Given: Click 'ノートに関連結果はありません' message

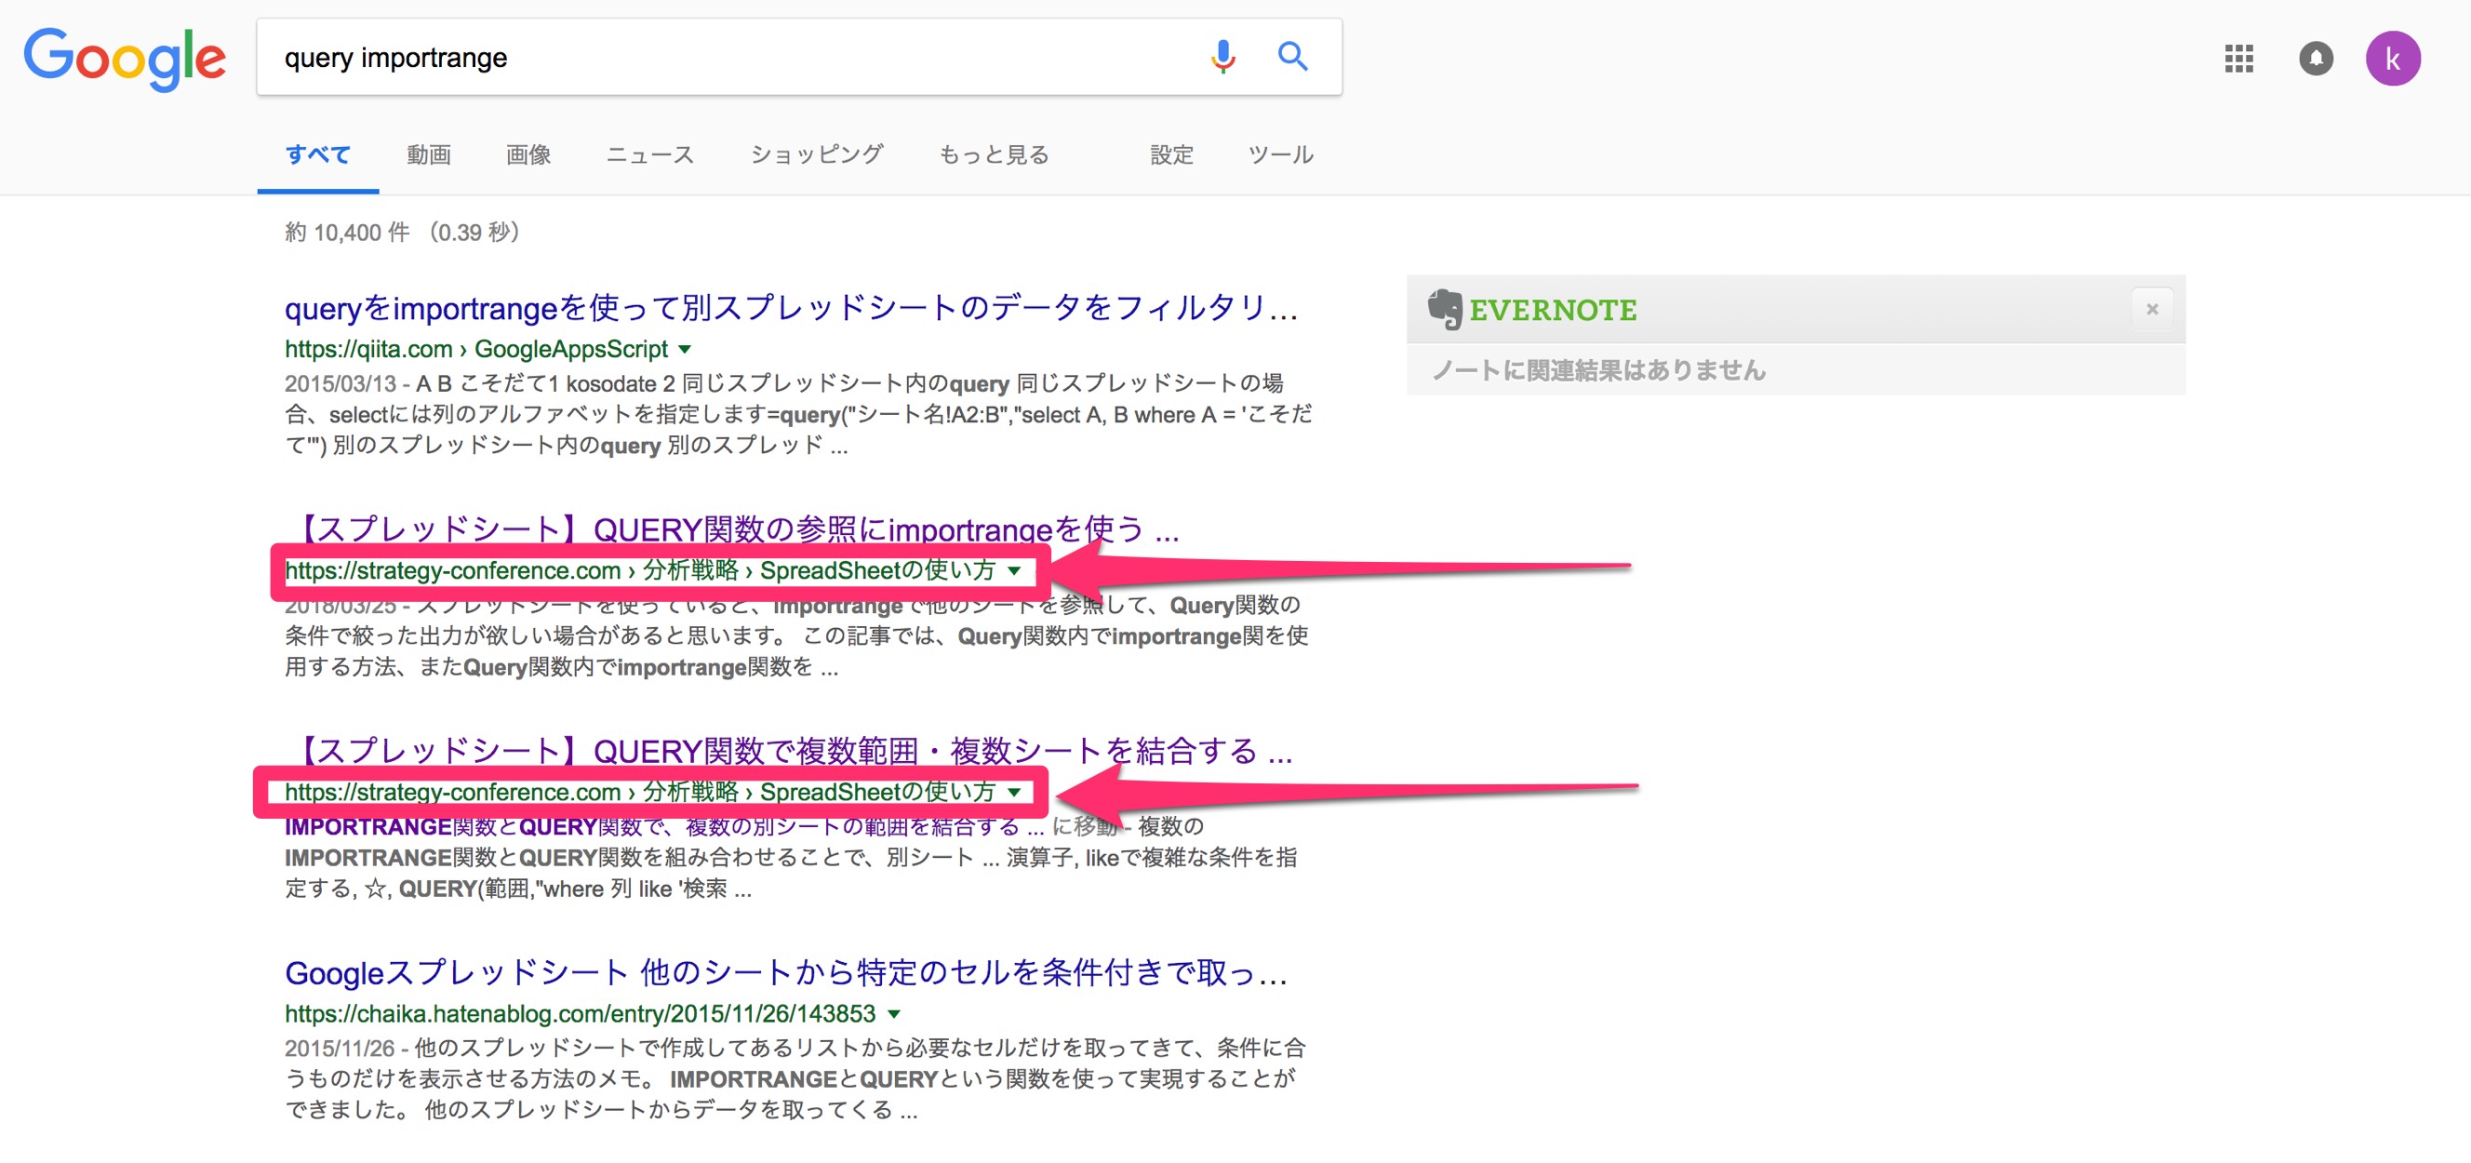Looking at the screenshot, I should [1598, 370].
